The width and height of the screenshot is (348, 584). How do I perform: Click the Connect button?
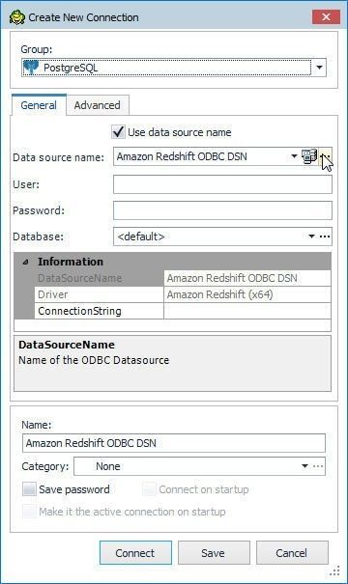[x=135, y=553]
